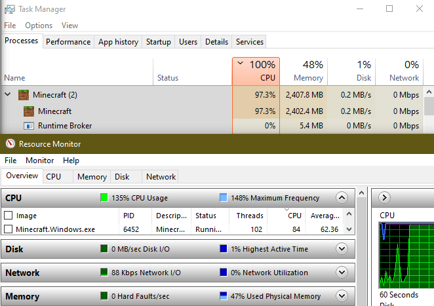The height and width of the screenshot is (306, 434).
Task: Click the green Disk I/O legend square
Action: pyautogui.click(x=104, y=249)
